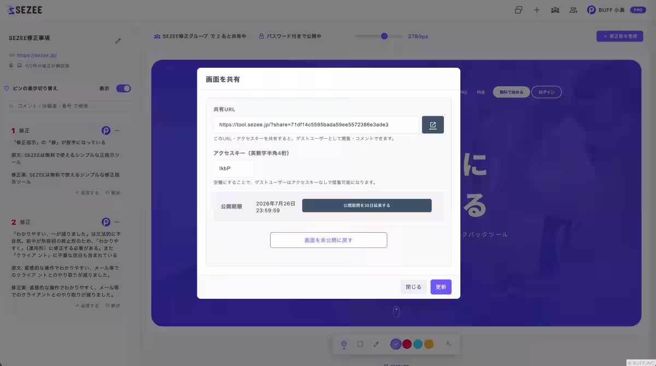The image size is (656, 366).
Task: Open the more options menu for comment 2
Action: (117, 222)
